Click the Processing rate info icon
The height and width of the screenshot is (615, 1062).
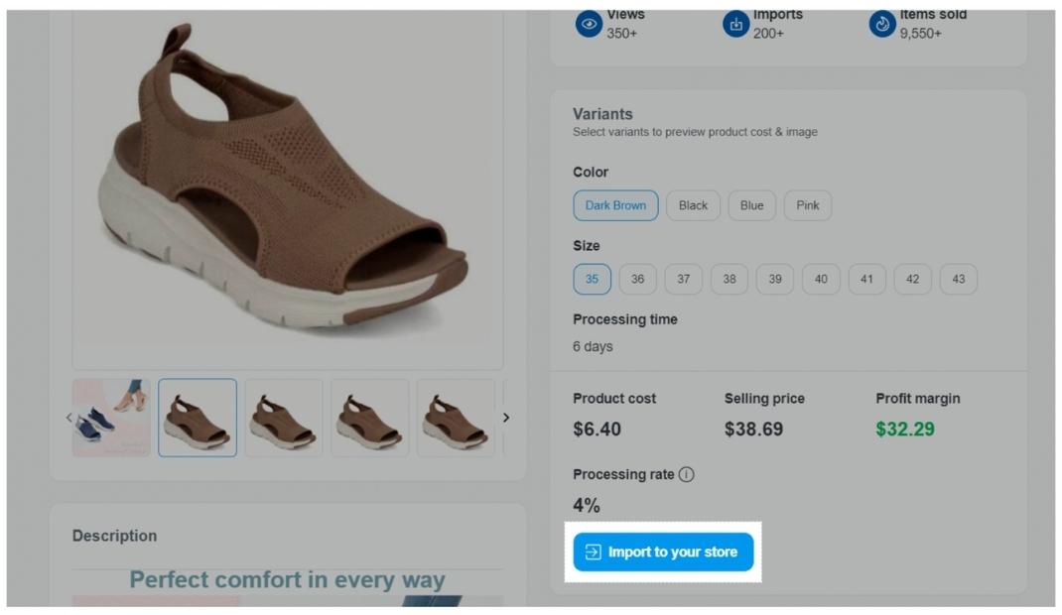coord(686,475)
